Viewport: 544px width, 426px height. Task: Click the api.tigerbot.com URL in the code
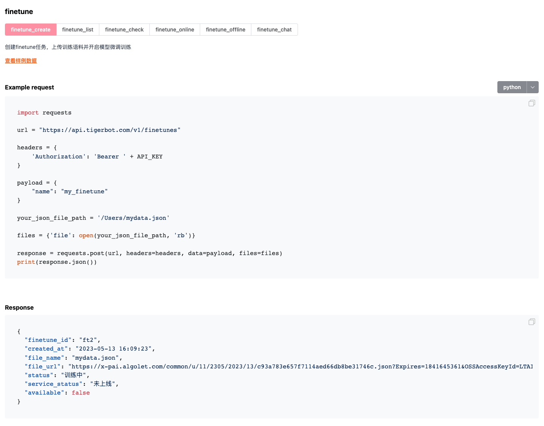pos(110,130)
